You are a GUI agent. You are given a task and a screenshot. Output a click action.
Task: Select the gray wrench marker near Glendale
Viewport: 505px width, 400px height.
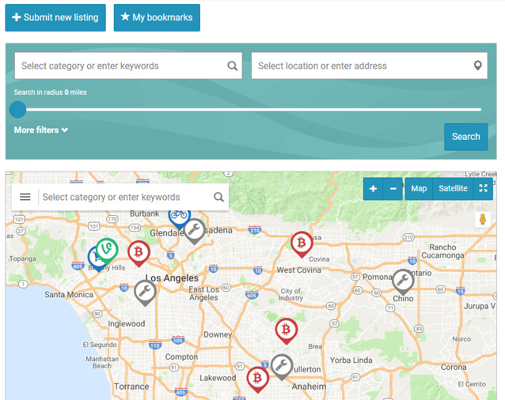tap(194, 231)
